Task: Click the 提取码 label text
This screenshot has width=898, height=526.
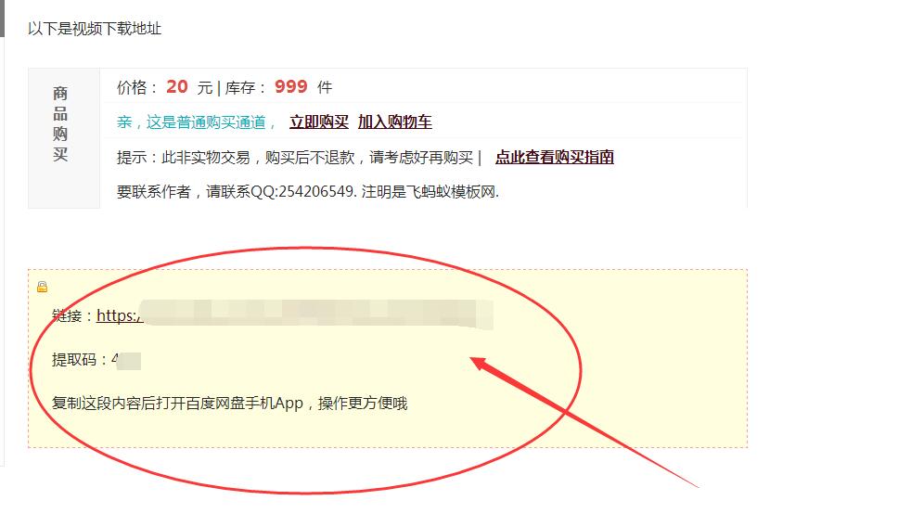Action: coord(74,360)
